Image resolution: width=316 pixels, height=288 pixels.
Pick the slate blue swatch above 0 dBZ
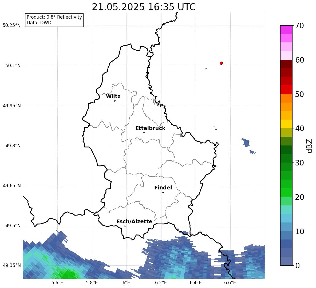pyautogui.click(x=286, y=261)
